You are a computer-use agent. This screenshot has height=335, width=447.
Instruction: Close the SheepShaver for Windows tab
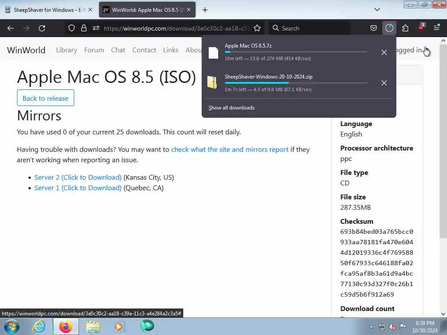click(x=90, y=10)
